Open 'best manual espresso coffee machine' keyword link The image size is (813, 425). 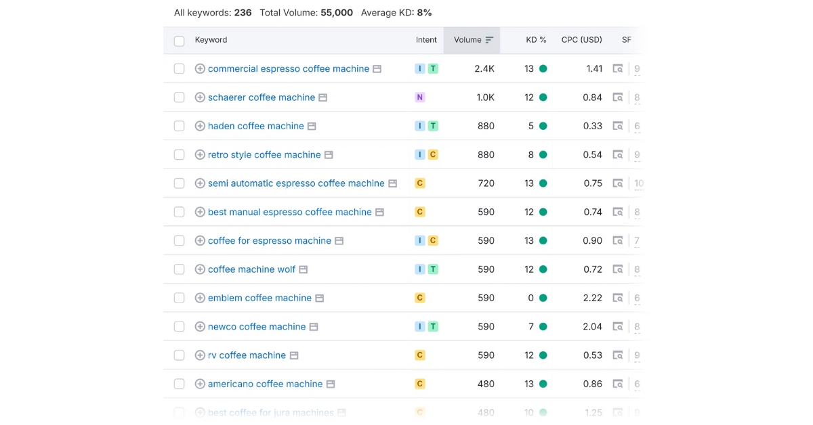pyautogui.click(x=290, y=212)
